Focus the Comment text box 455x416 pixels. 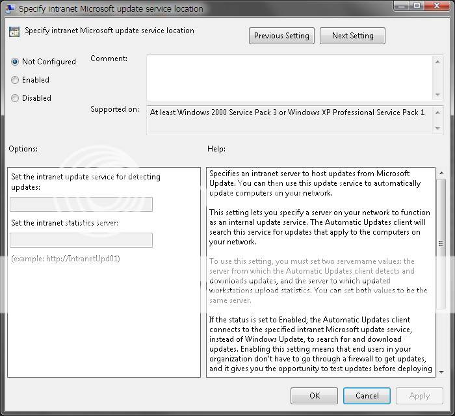coord(290,78)
